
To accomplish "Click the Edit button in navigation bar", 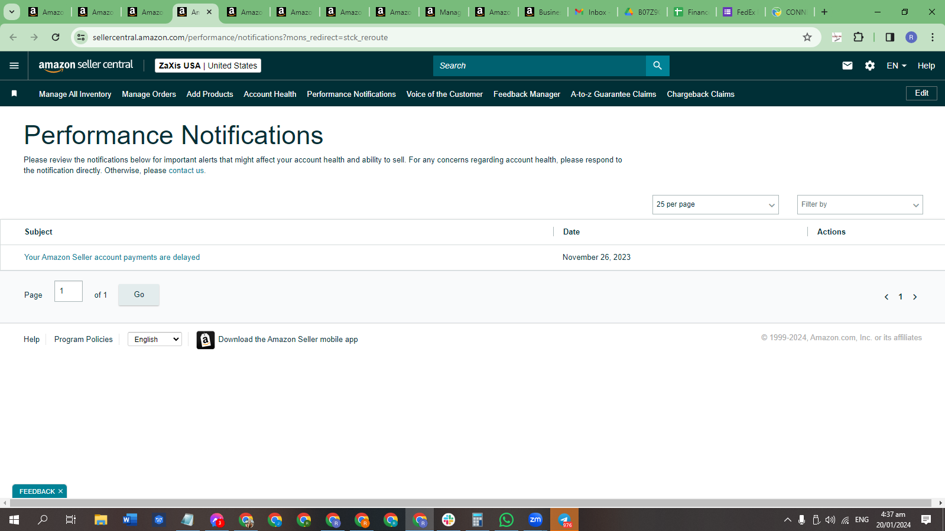I will [921, 93].
